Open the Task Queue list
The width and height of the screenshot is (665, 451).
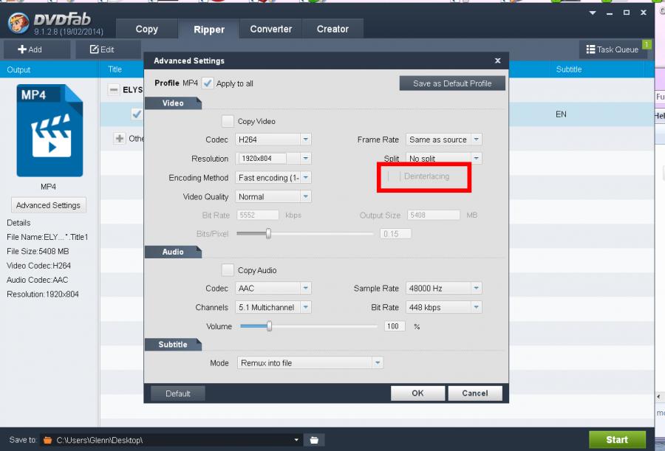[x=612, y=49]
